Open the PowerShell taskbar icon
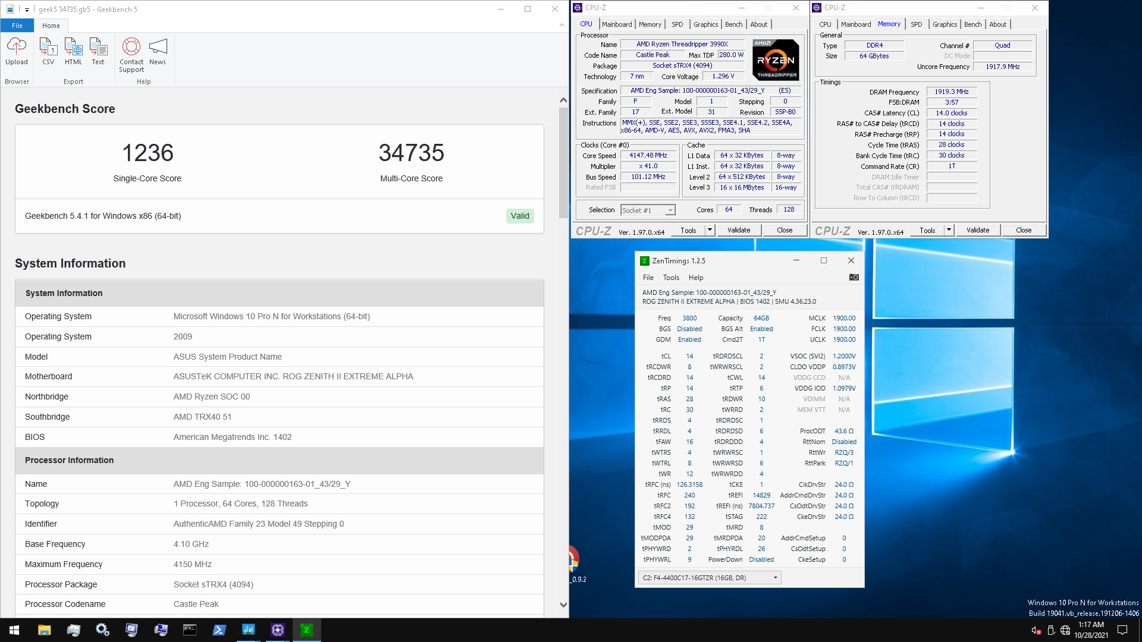This screenshot has height=642, width=1142. 219,630
